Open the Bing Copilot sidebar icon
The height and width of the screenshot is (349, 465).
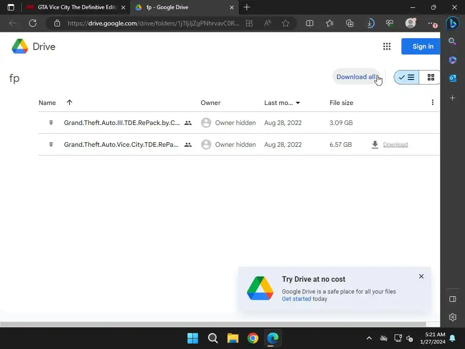click(x=453, y=23)
